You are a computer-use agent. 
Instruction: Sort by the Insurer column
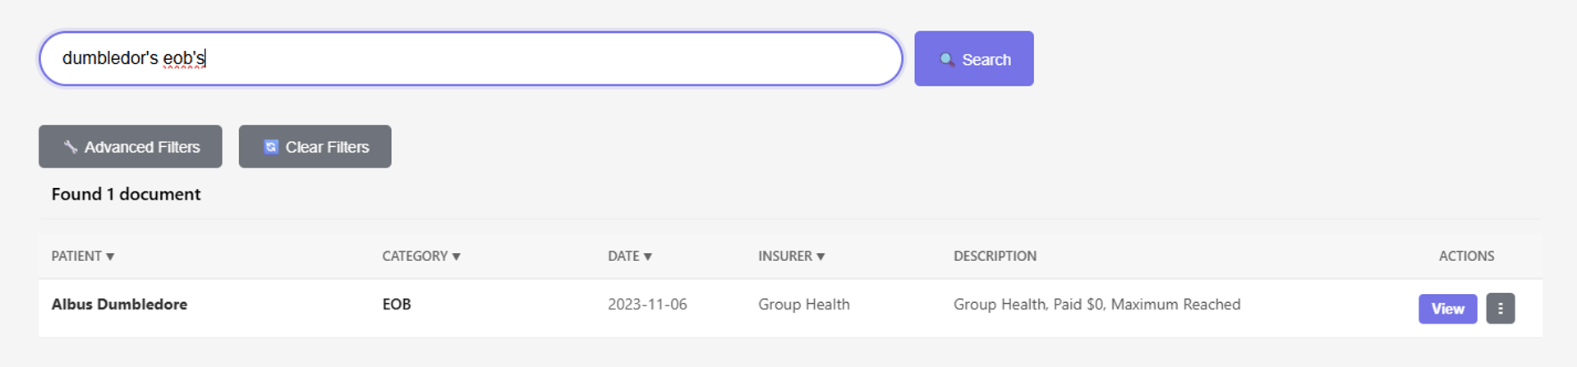click(x=791, y=256)
